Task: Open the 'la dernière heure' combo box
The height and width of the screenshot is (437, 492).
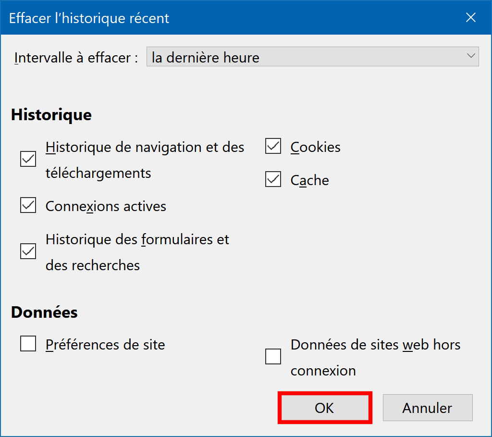Action: (x=312, y=57)
